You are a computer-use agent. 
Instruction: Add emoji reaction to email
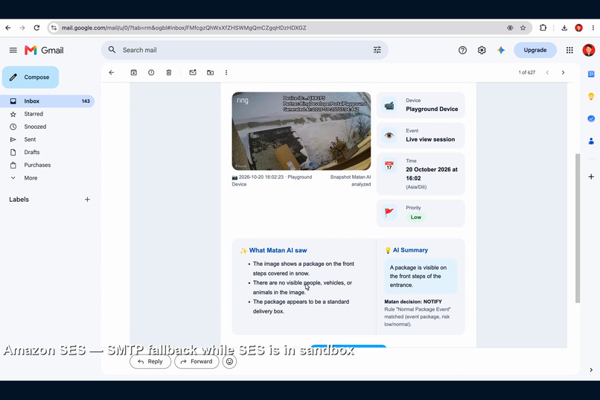point(229,361)
